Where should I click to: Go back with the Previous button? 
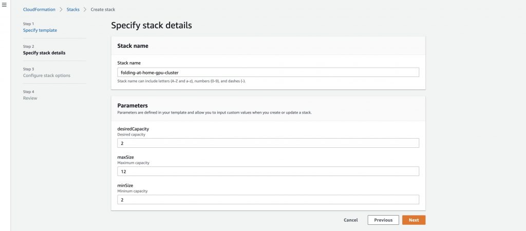coord(383,220)
